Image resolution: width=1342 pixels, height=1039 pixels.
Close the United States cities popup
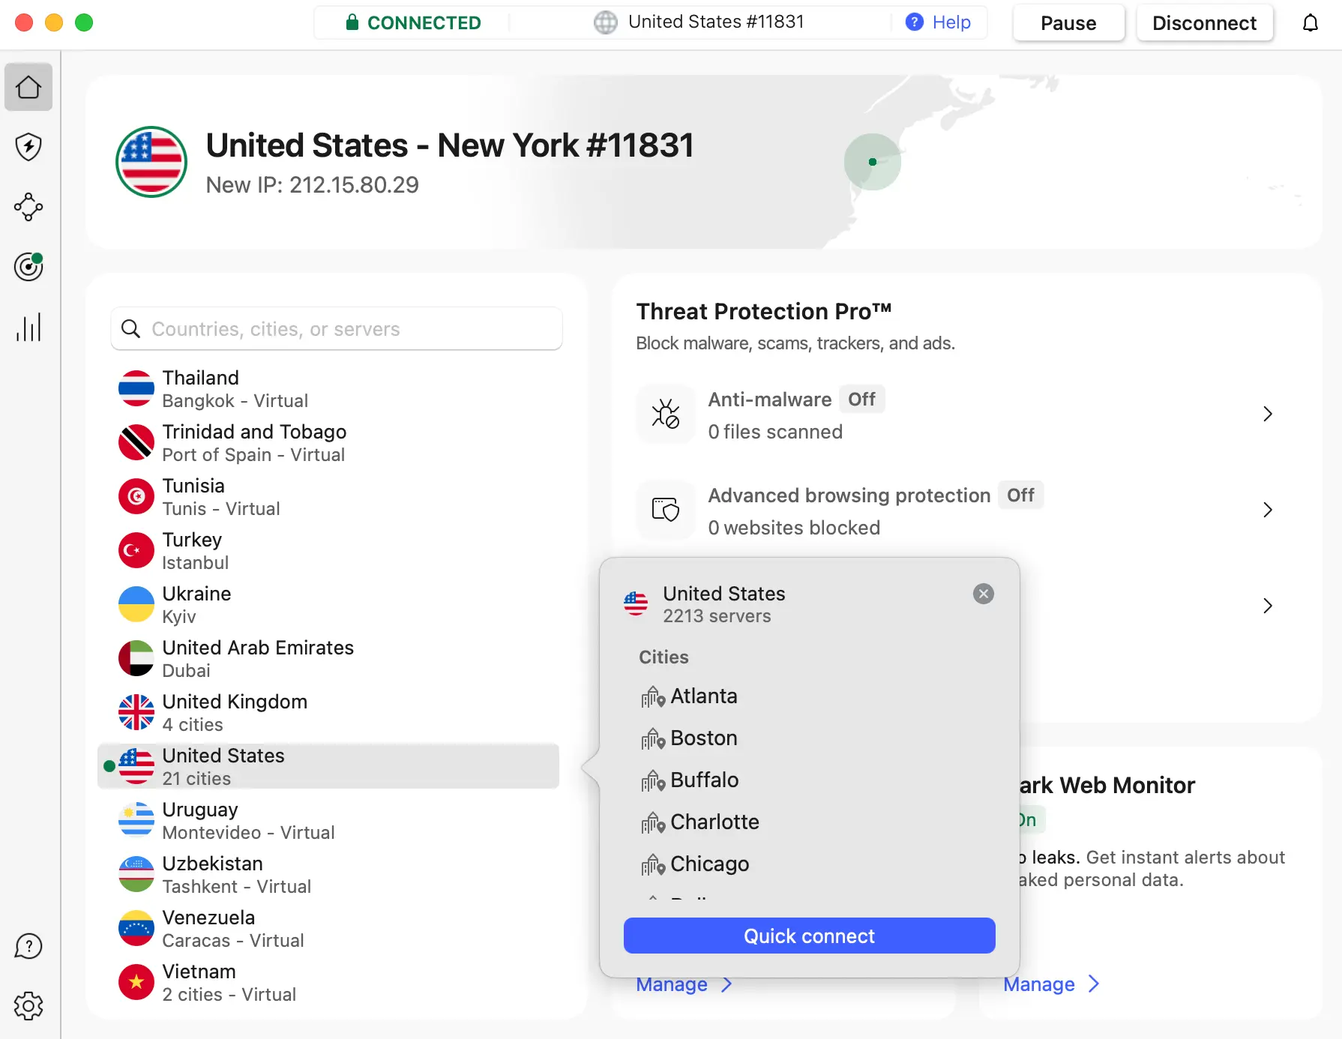click(984, 594)
